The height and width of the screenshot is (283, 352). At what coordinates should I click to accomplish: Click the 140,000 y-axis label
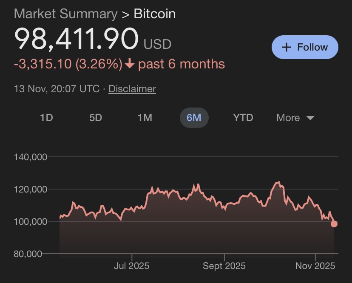click(30, 157)
